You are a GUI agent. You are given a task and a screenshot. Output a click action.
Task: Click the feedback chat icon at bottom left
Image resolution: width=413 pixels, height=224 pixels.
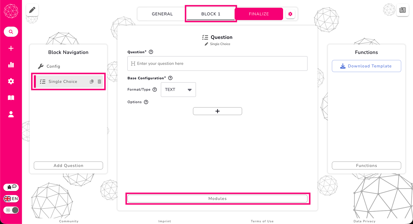click(11, 187)
